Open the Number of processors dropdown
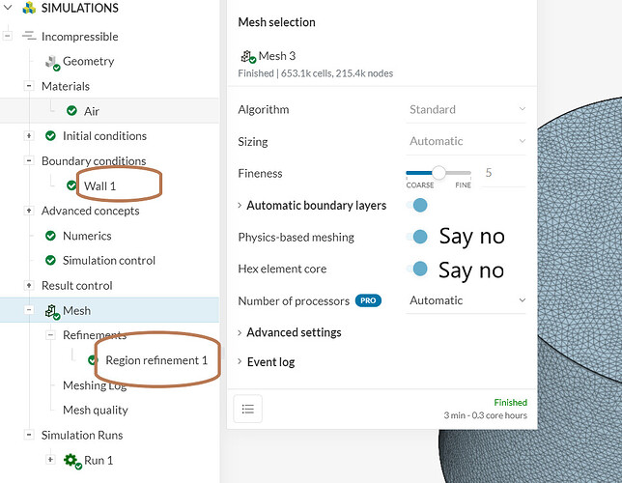The height and width of the screenshot is (483, 622). tap(466, 300)
